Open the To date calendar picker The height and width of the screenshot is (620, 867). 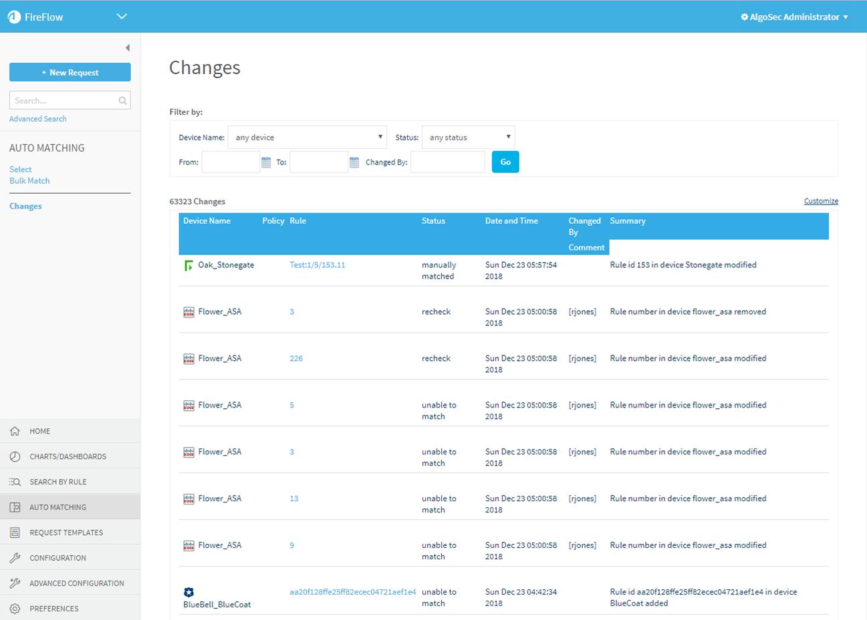point(354,162)
